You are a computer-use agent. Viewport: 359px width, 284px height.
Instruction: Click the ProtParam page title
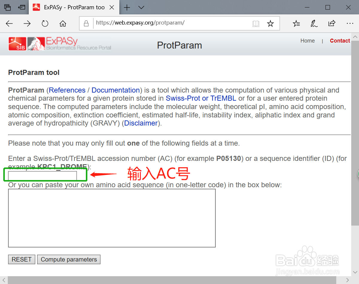click(x=180, y=45)
